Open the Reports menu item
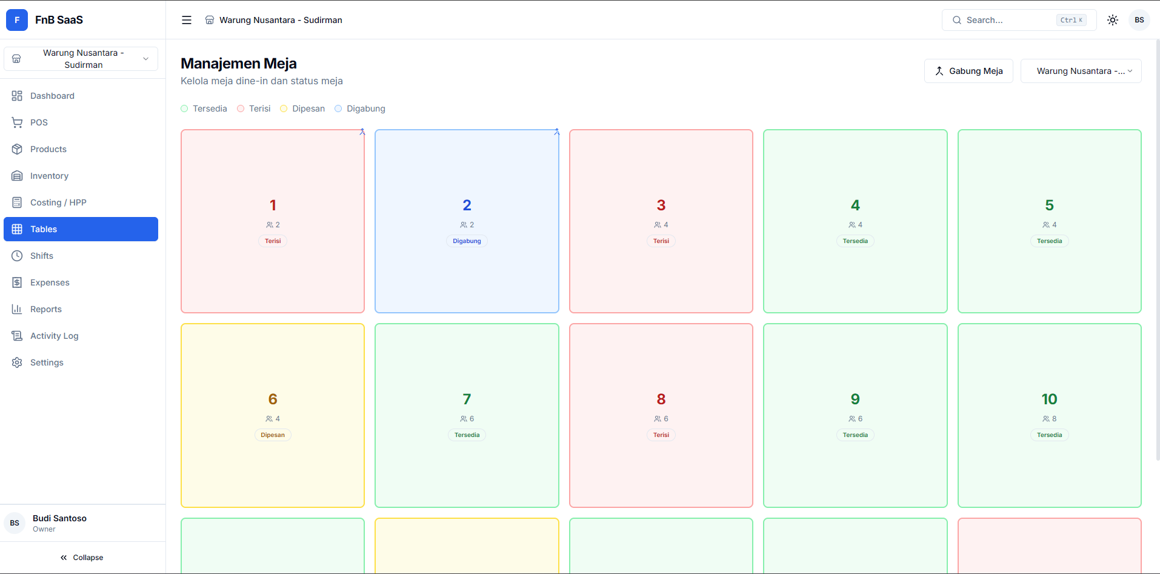The image size is (1160, 574). coord(46,309)
